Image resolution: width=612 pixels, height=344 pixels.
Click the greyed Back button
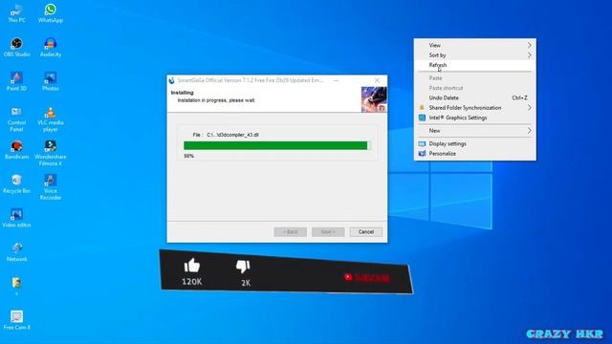(290, 231)
